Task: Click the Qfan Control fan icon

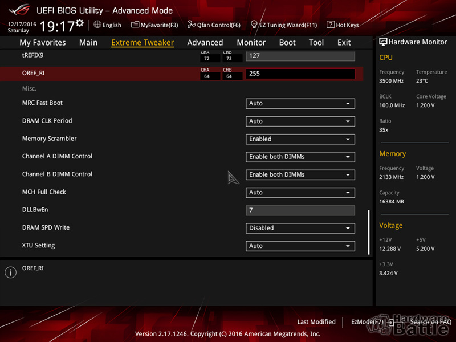Action: pos(192,25)
